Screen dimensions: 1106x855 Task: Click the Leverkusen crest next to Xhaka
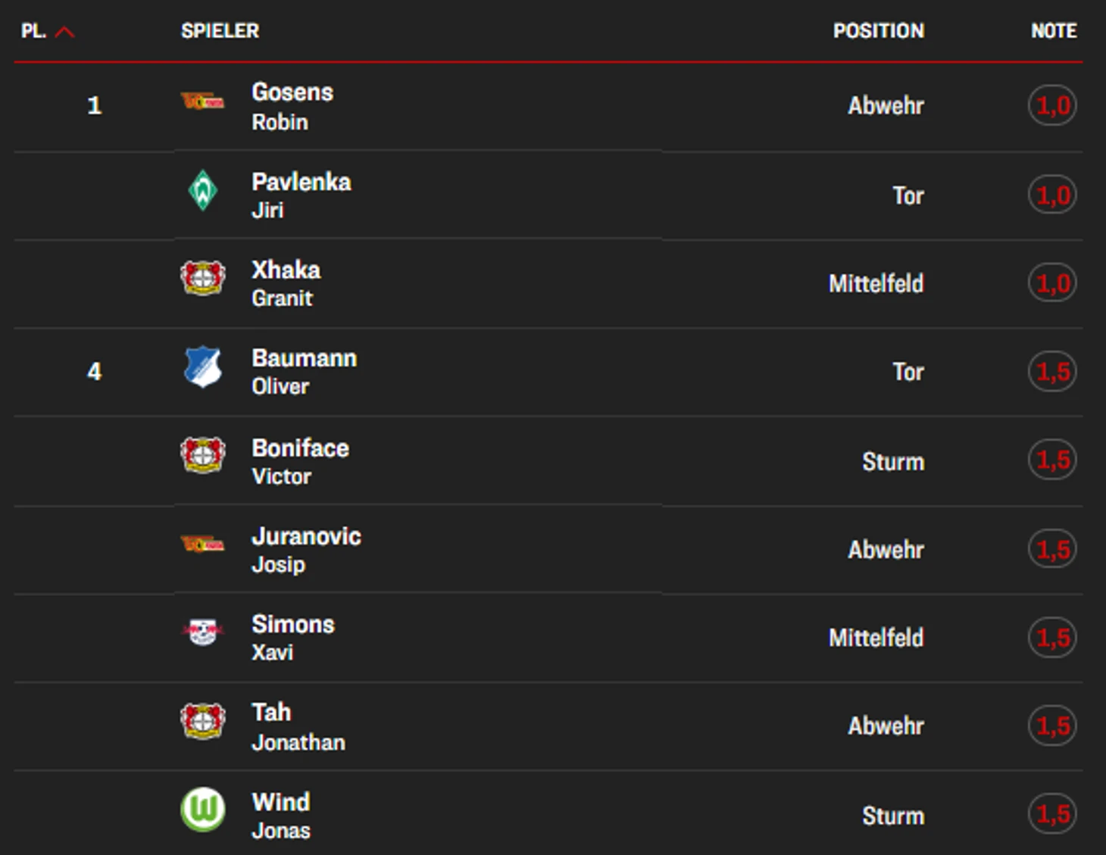point(202,279)
